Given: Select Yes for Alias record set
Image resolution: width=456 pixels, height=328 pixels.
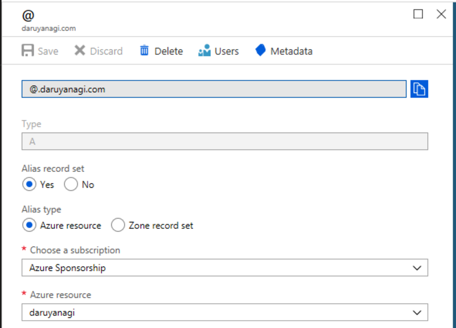Looking at the screenshot, I should point(29,184).
